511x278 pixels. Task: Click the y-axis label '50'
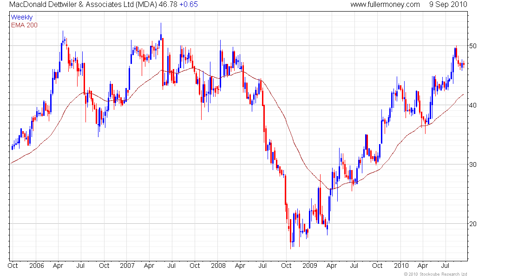(x=472, y=46)
